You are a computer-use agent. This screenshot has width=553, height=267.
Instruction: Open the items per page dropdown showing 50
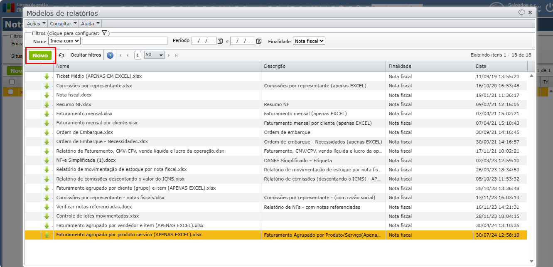pyautogui.click(x=155, y=55)
